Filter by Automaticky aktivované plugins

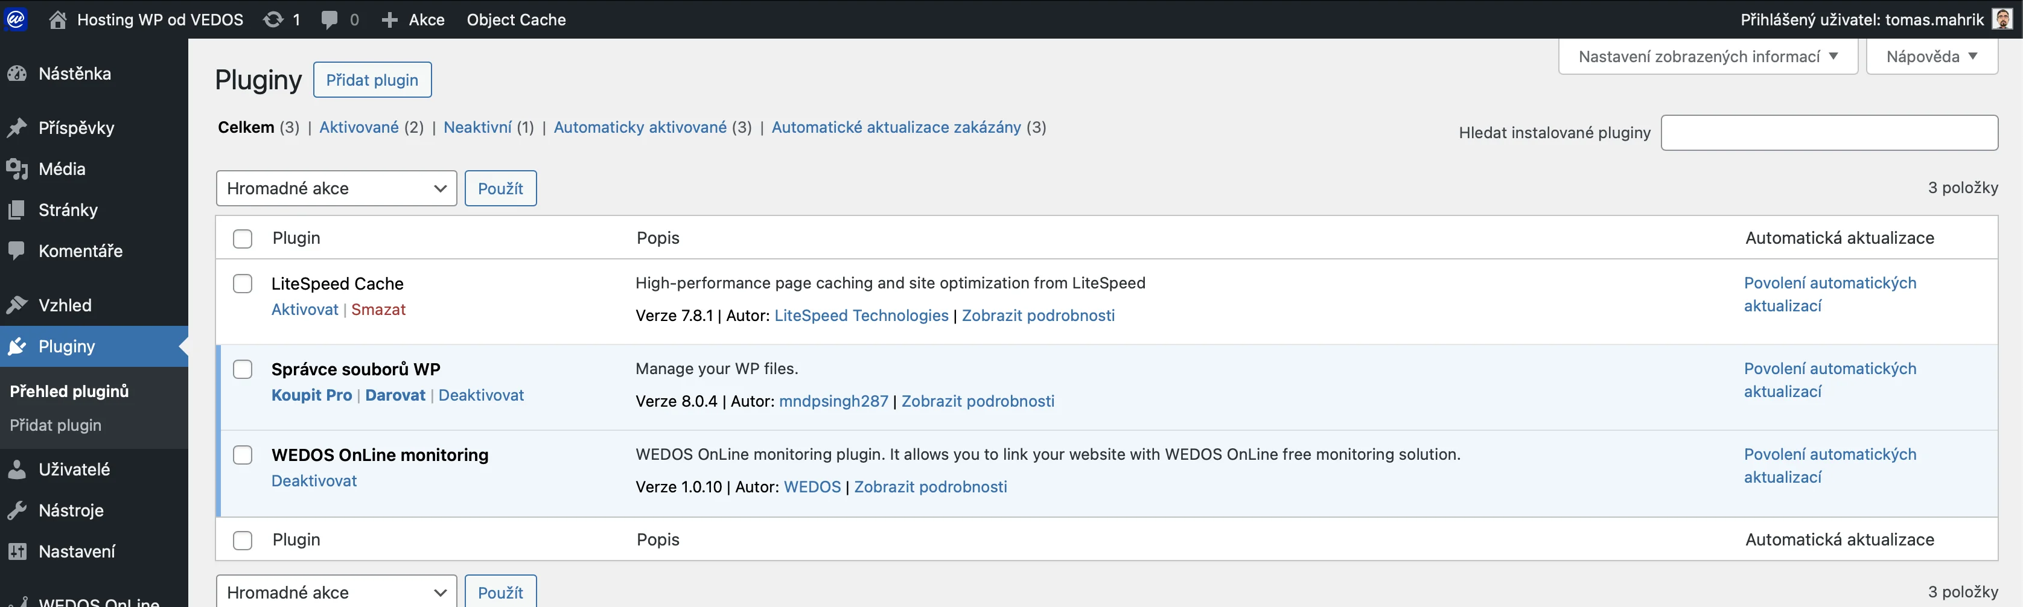(x=640, y=127)
